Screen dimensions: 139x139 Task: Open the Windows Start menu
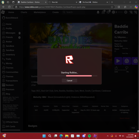pyautogui.click(x=44, y=136)
